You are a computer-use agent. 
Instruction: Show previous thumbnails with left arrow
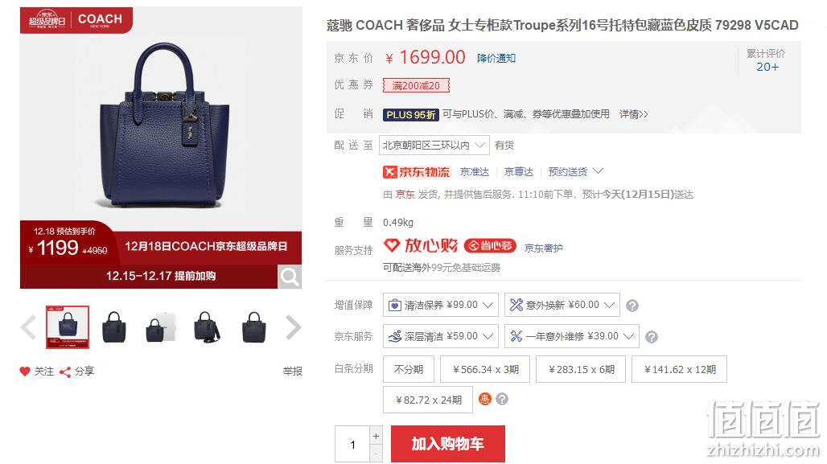pos(28,327)
